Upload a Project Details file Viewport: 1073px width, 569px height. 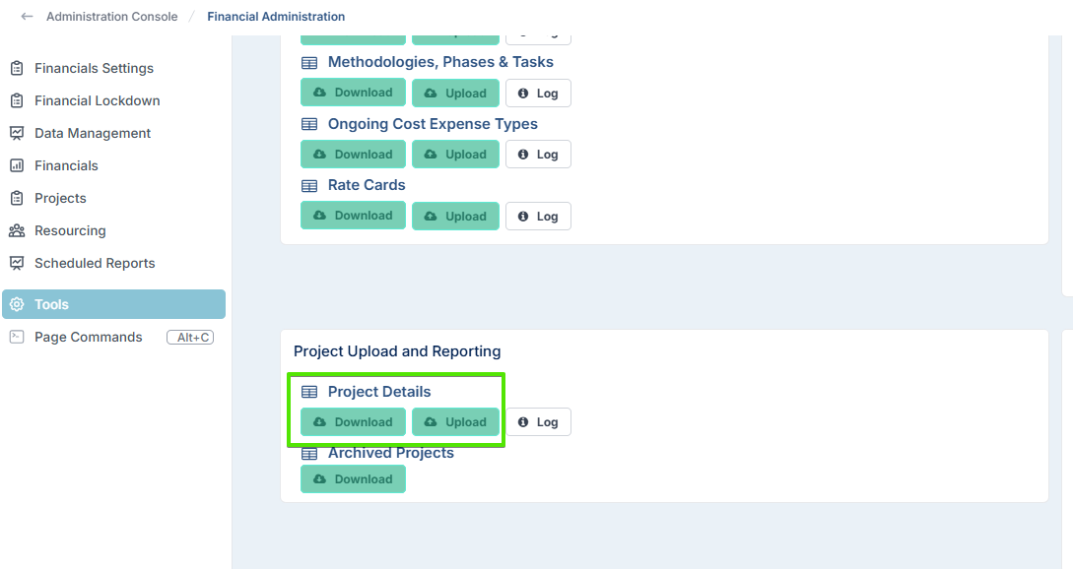coord(456,422)
